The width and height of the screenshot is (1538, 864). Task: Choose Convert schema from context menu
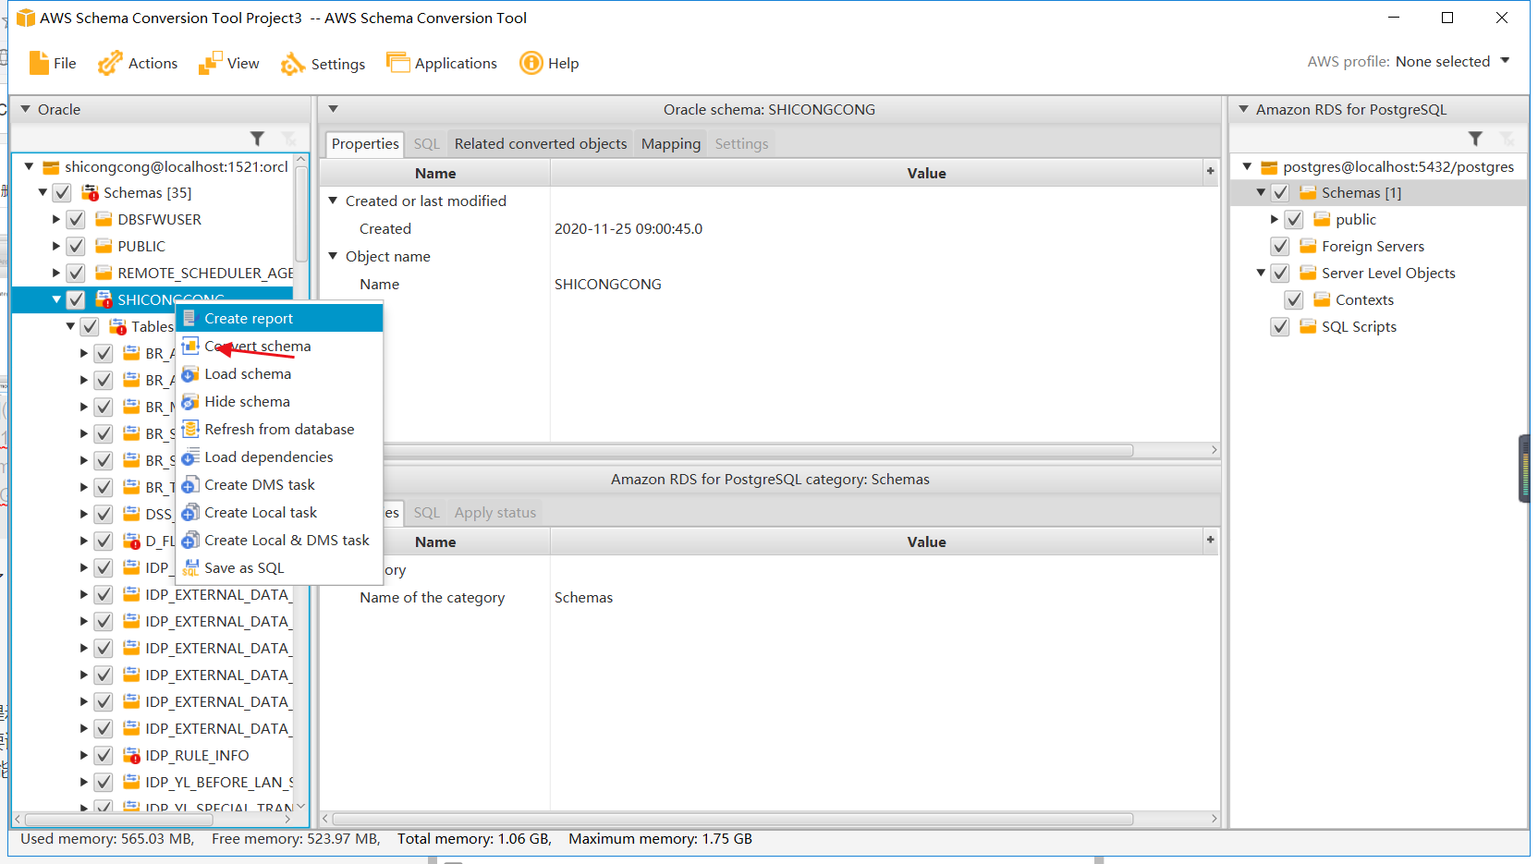(x=279, y=346)
